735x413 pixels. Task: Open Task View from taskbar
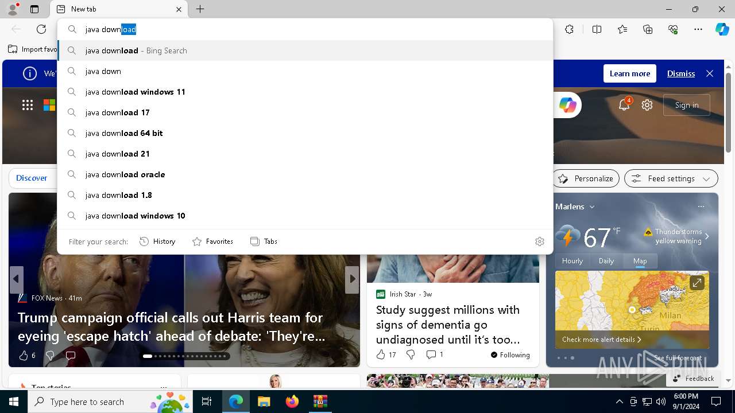[207, 402]
